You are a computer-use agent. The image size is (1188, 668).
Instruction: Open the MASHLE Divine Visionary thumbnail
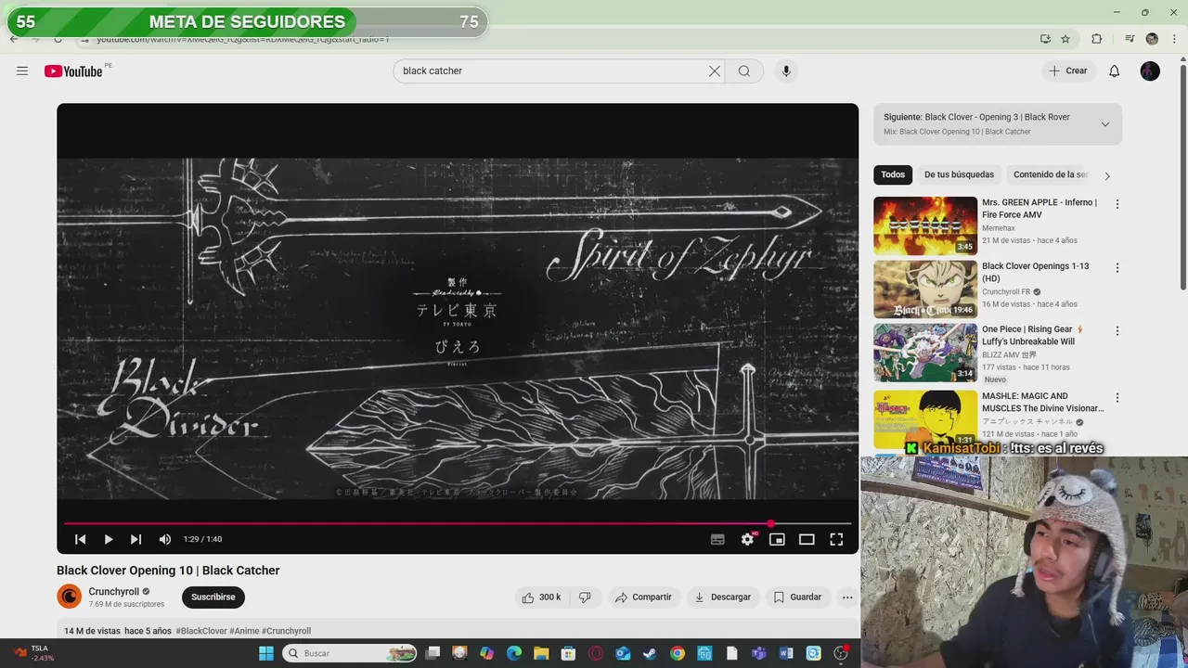pos(925,418)
